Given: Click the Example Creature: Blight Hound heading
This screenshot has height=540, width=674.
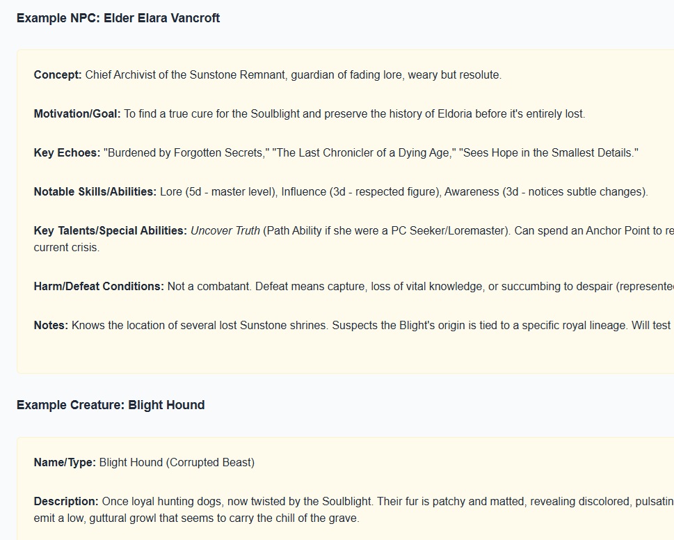Looking at the screenshot, I should (x=111, y=405).
